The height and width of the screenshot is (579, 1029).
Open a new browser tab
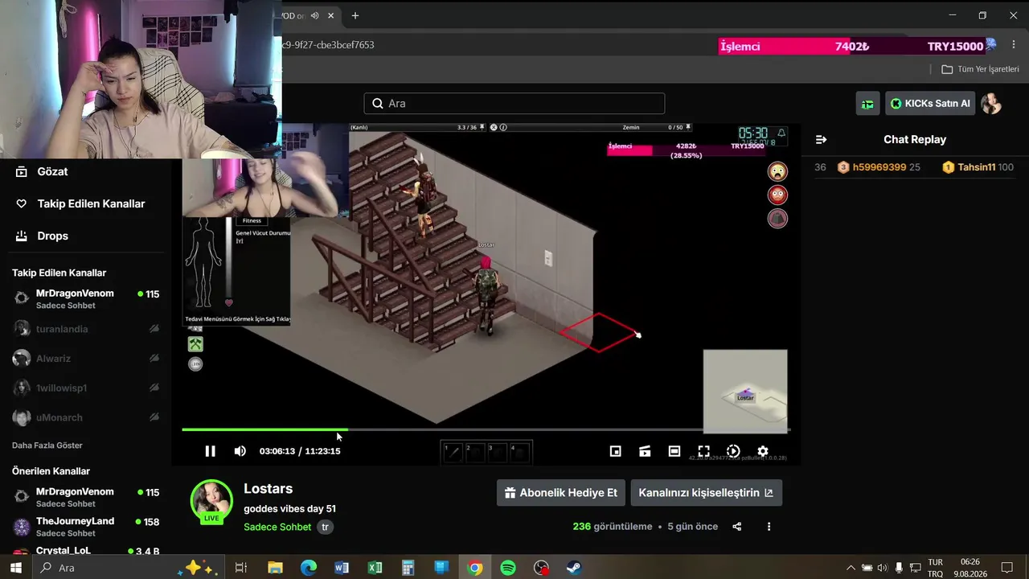[355, 15]
